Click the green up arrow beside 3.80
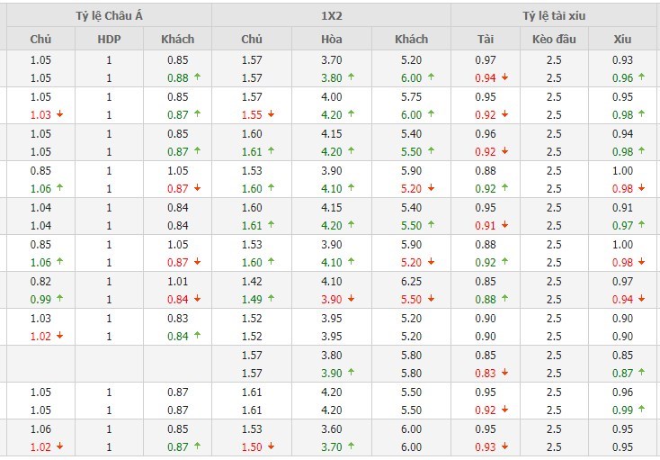Viewport: 660px width, 460px height. 351,77
